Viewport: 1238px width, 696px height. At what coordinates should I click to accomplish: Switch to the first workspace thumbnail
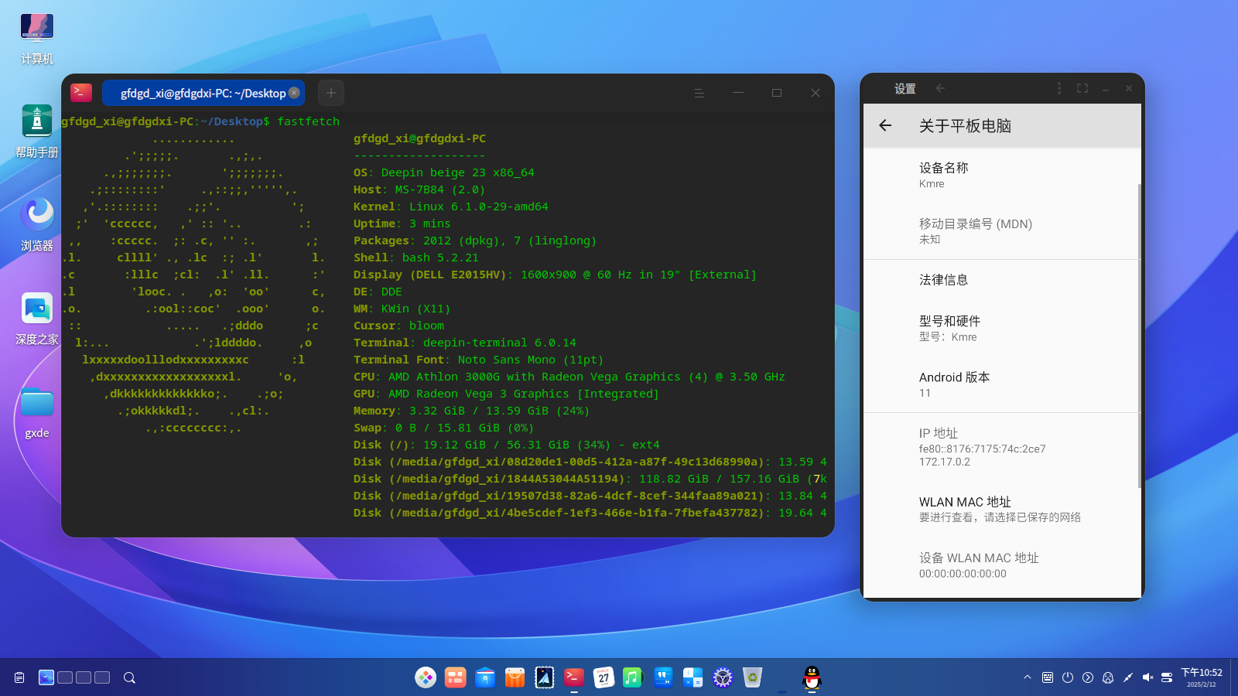(x=46, y=677)
